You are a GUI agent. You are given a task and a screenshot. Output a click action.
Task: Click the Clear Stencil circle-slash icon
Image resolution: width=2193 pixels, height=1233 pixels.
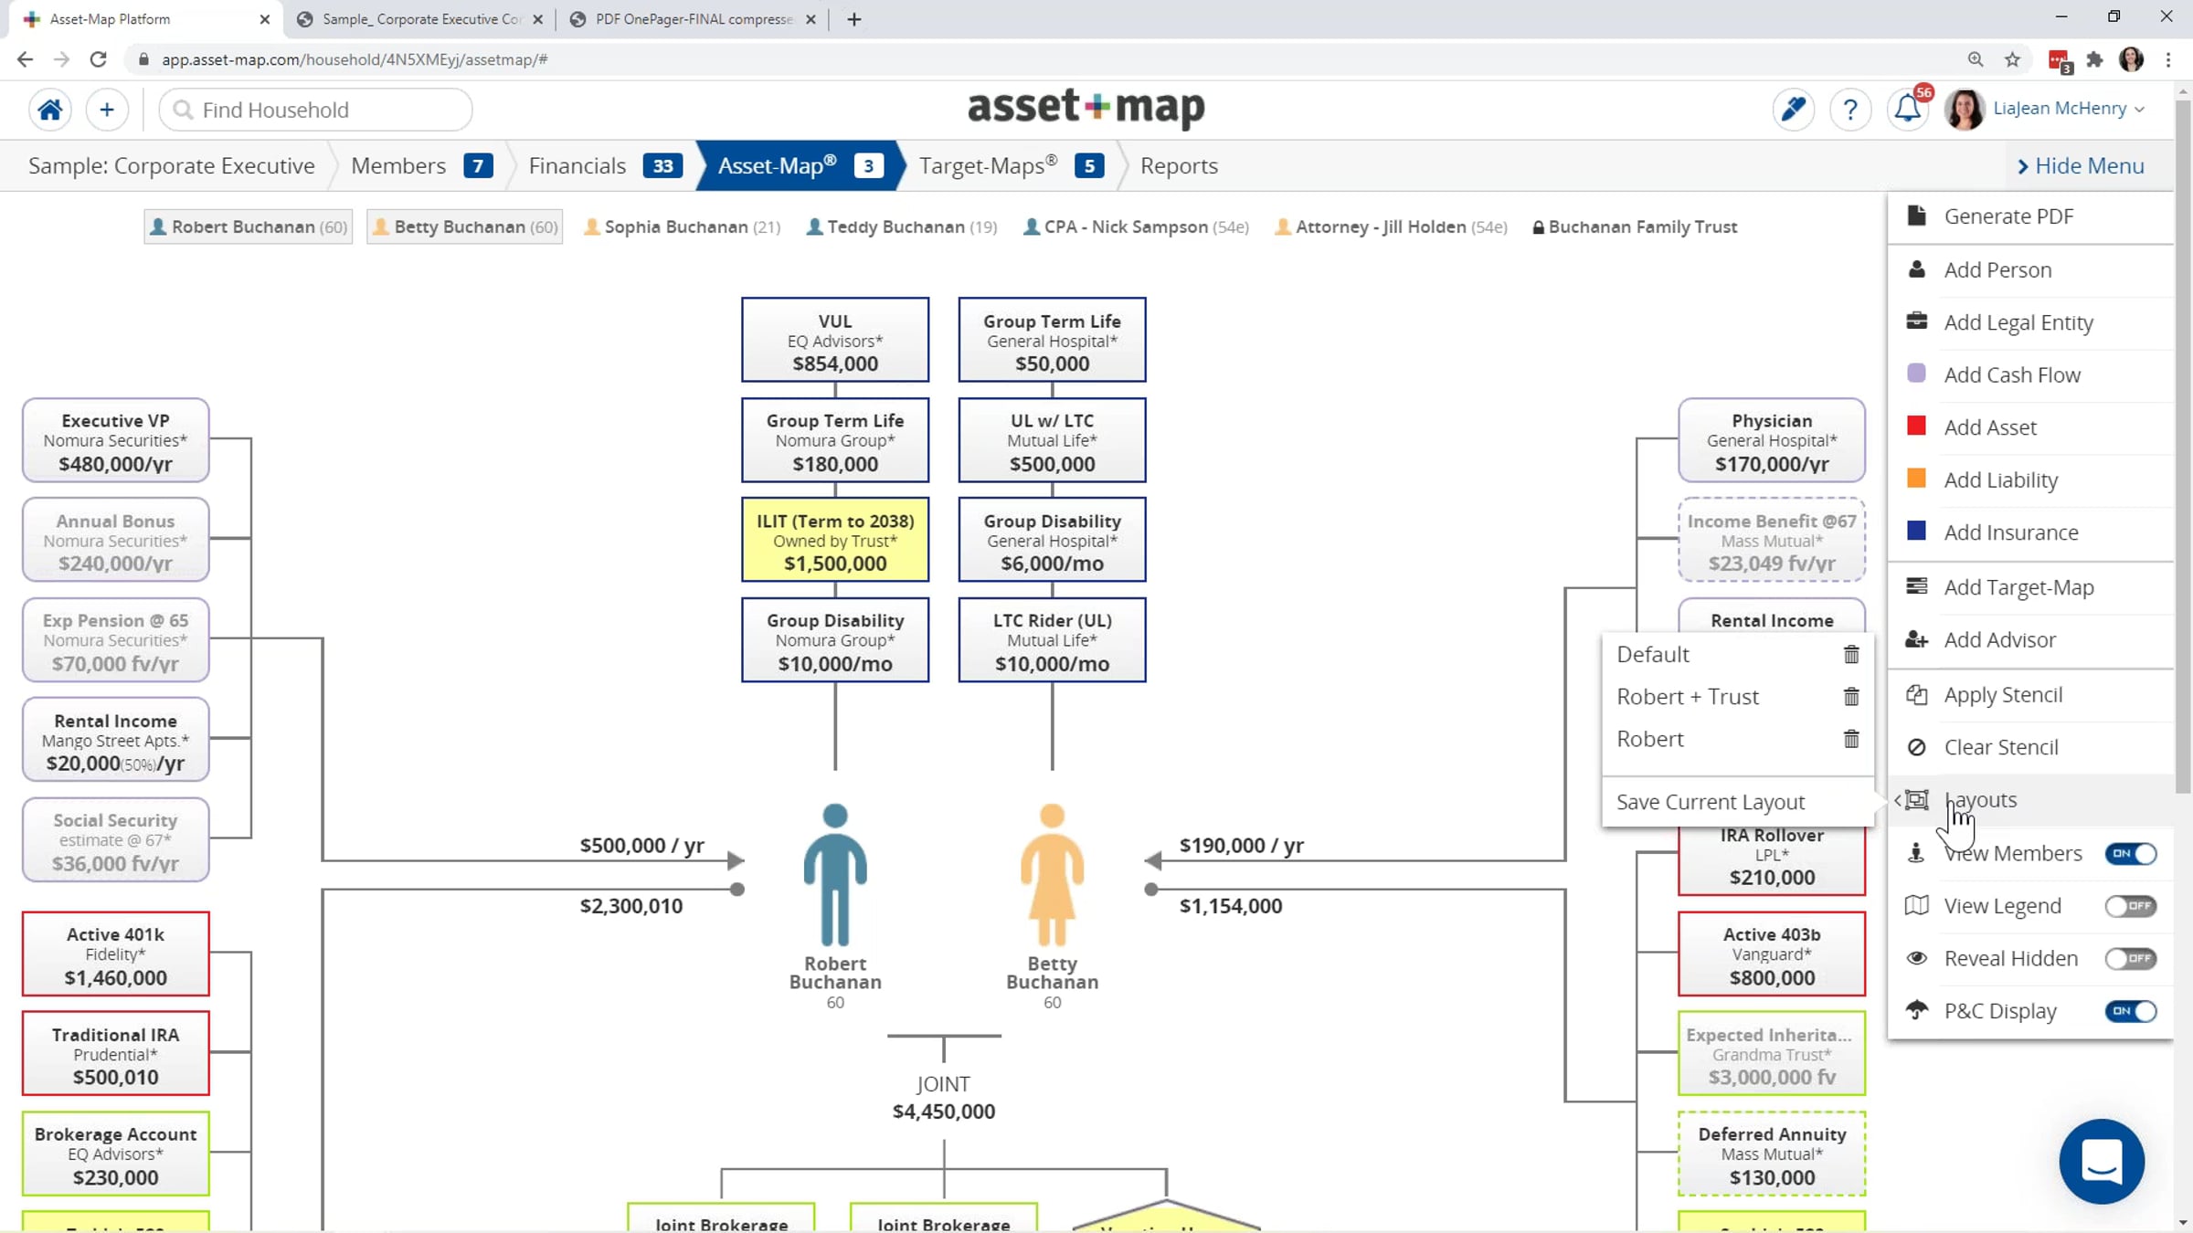click(1917, 747)
